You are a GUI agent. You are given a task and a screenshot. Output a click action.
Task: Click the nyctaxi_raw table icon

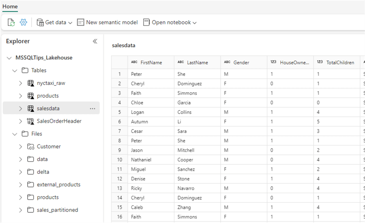pyautogui.click(x=30, y=83)
